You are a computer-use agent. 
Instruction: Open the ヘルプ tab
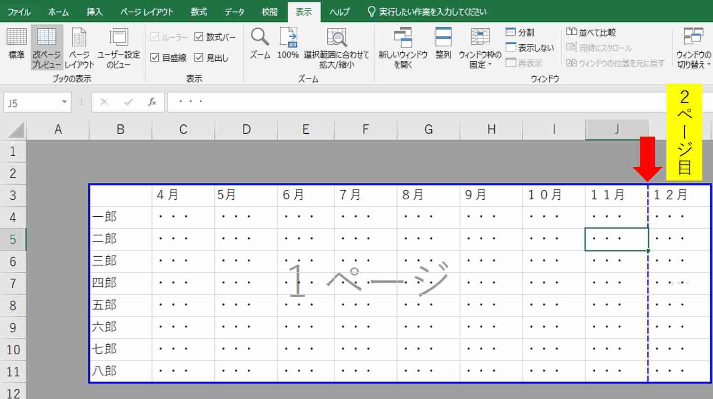(340, 12)
